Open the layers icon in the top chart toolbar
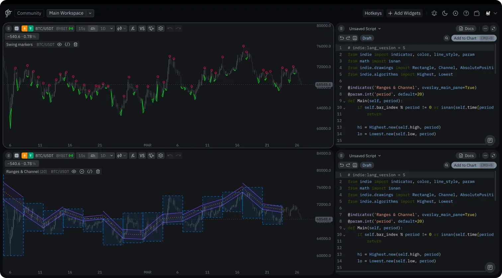The width and height of the screenshot is (502, 278). (x=161, y=28)
